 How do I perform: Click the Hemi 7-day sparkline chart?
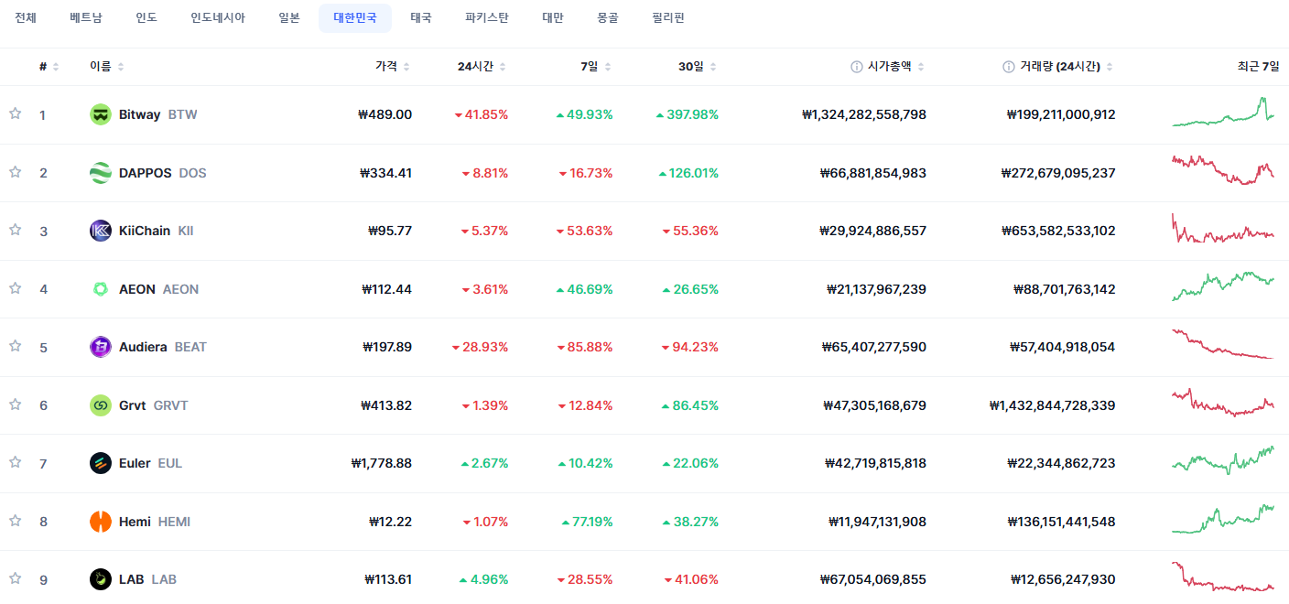coord(1223,519)
